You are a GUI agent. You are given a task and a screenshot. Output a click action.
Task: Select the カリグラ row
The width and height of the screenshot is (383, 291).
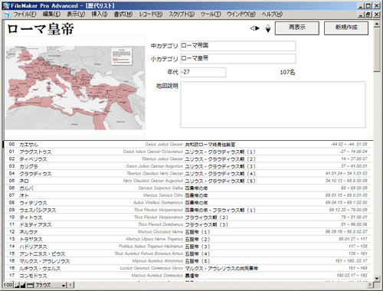(x=188, y=166)
